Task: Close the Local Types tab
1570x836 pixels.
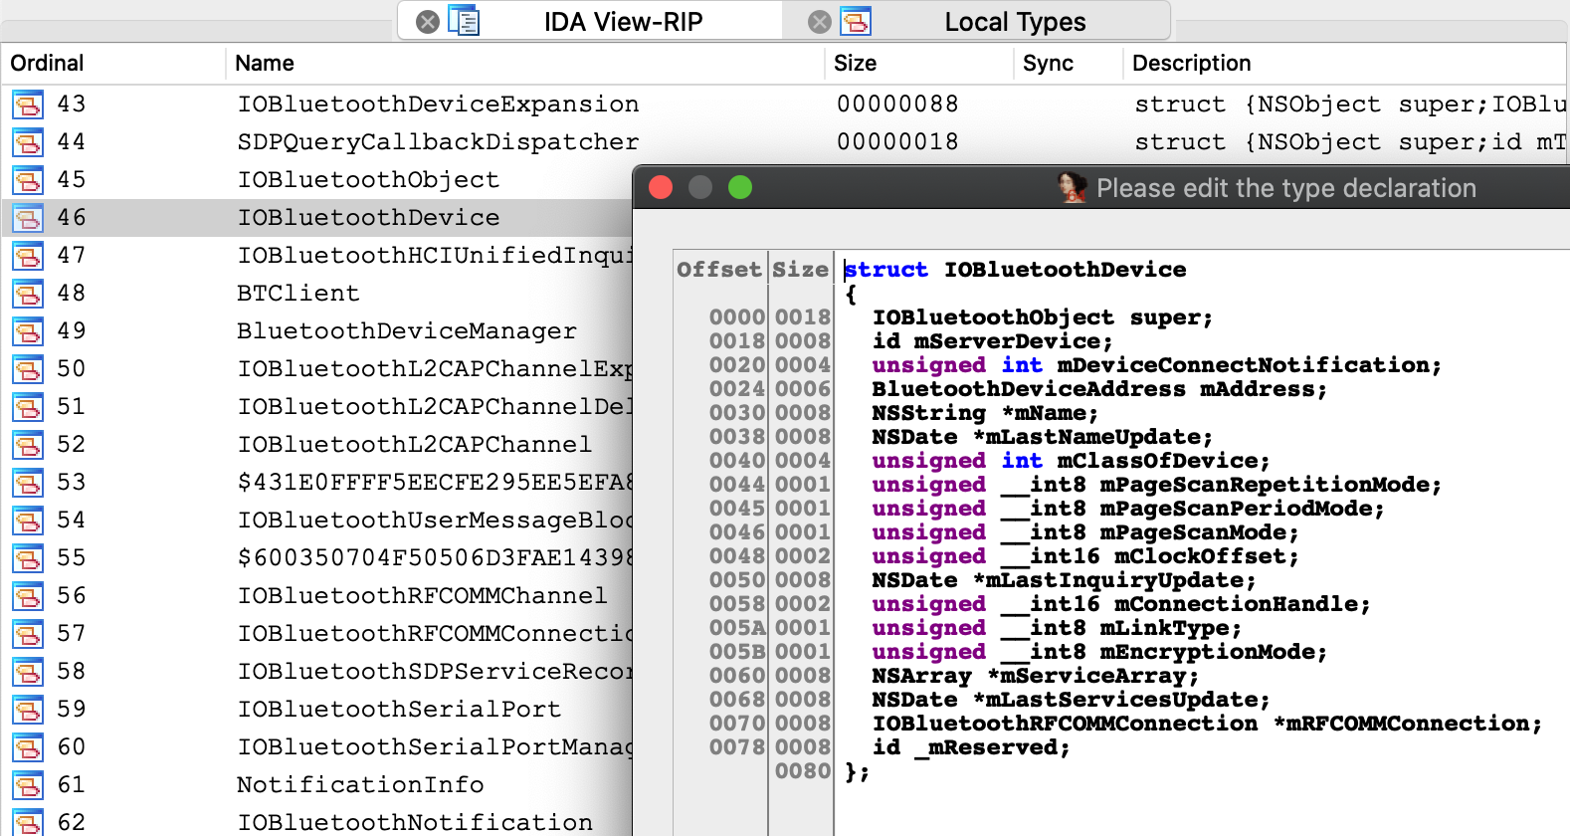Action: coord(820,22)
